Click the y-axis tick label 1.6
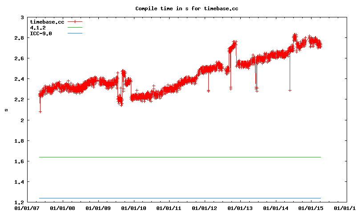356x214 pixels. click(20, 161)
